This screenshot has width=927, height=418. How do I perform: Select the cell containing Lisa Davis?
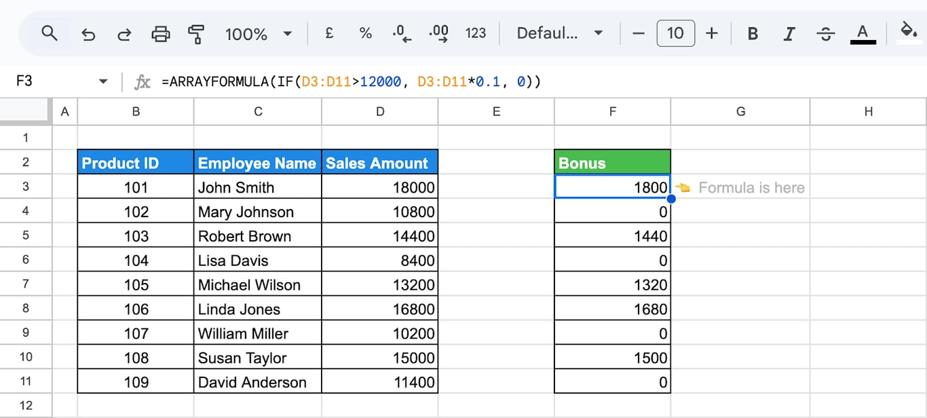coord(258,260)
